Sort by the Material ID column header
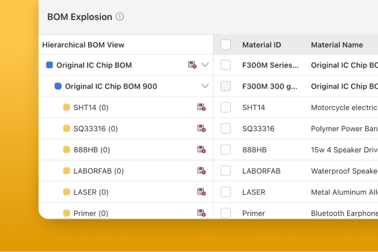Viewport: 378px width, 252px height. [262, 45]
